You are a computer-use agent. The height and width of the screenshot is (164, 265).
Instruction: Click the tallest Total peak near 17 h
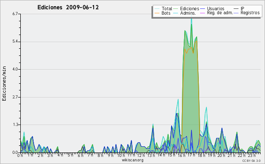191,18
